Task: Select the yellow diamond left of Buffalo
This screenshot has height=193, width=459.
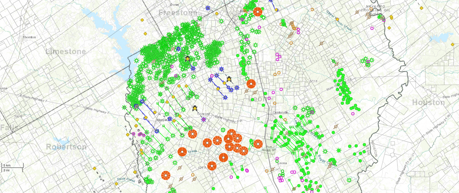Action: coord(217,14)
